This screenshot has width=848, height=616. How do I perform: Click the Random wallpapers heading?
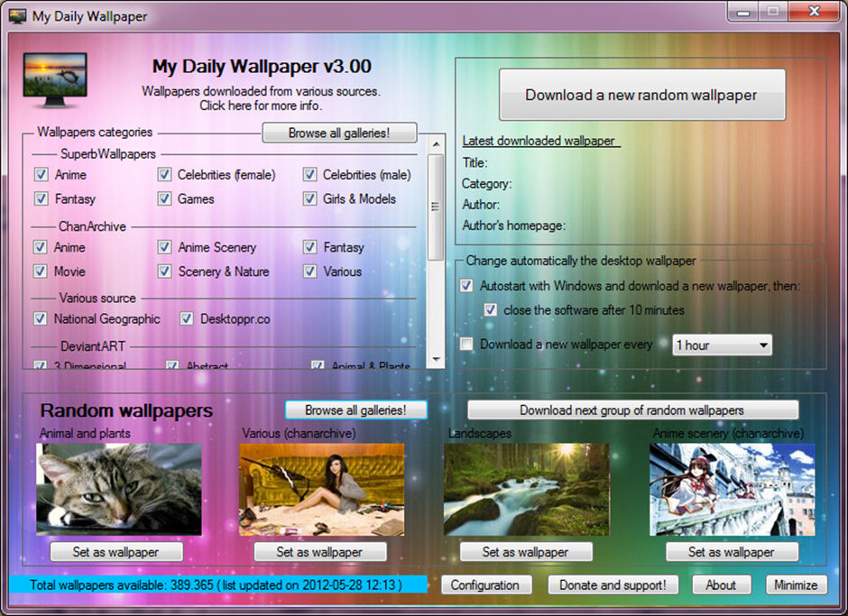pos(126,410)
